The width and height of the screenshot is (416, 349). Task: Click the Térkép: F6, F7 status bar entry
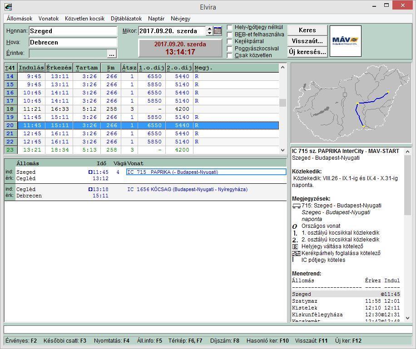pyautogui.click(x=185, y=341)
